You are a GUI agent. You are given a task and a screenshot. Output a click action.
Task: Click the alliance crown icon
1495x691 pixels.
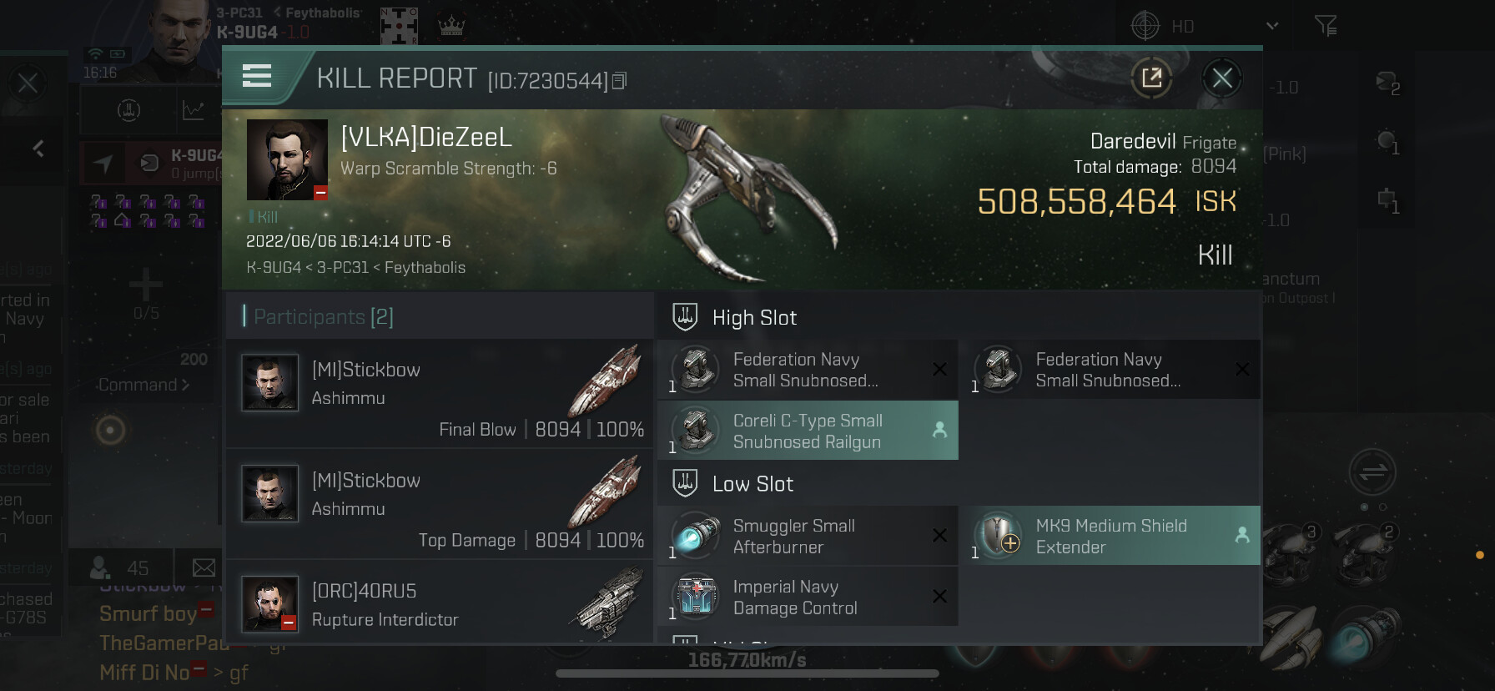coord(451,27)
